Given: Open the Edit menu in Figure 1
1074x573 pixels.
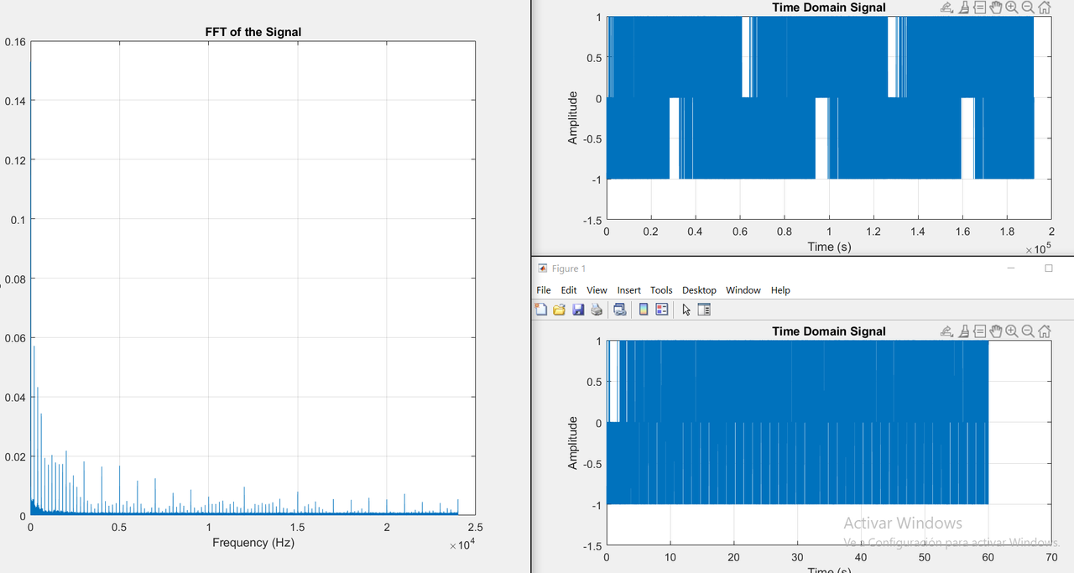Looking at the screenshot, I should [x=569, y=290].
